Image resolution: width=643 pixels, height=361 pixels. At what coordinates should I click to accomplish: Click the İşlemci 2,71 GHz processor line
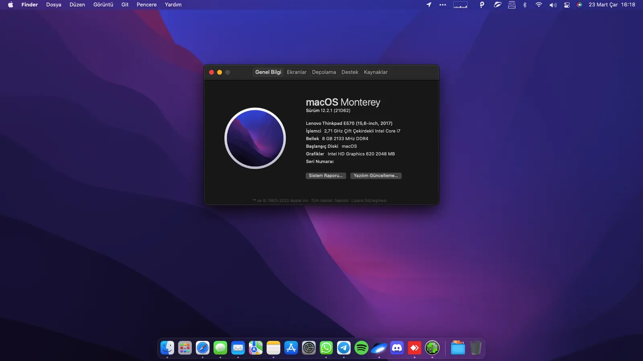coord(353,131)
